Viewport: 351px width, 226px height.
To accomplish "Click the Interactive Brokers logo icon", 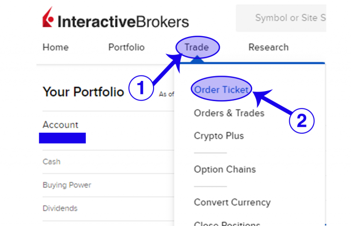I will point(48,20).
